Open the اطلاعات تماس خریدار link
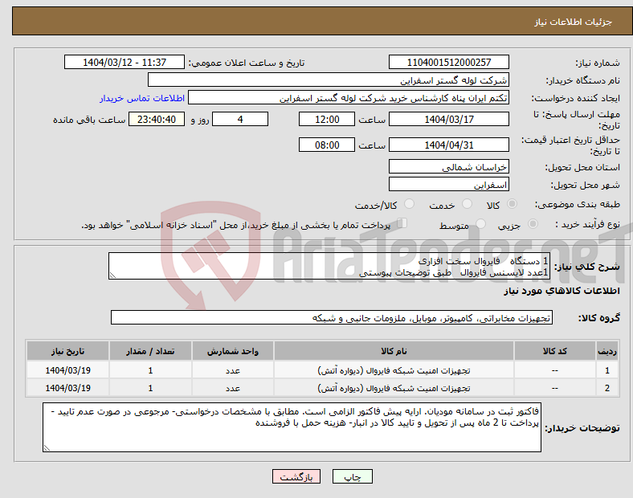The width and height of the screenshot is (633, 498). pos(142,98)
